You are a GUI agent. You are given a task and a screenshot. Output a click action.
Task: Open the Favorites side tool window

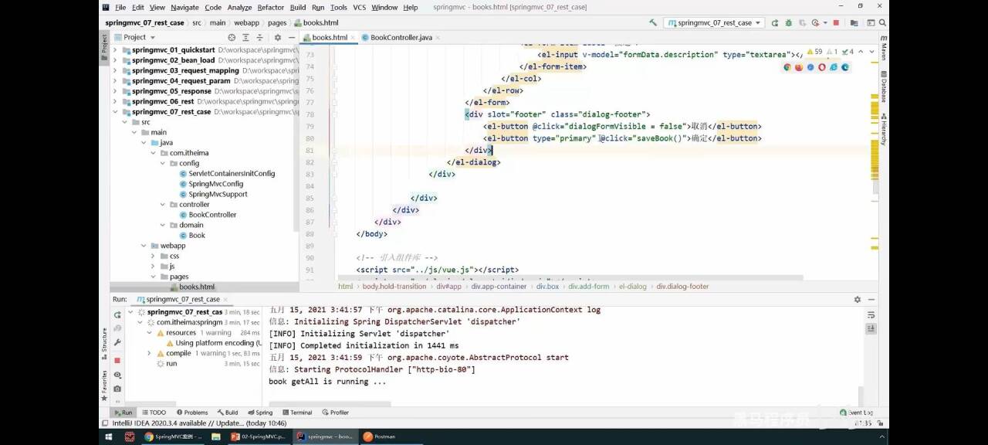104,384
